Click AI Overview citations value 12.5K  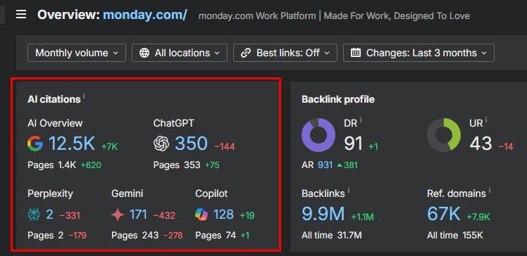point(72,143)
